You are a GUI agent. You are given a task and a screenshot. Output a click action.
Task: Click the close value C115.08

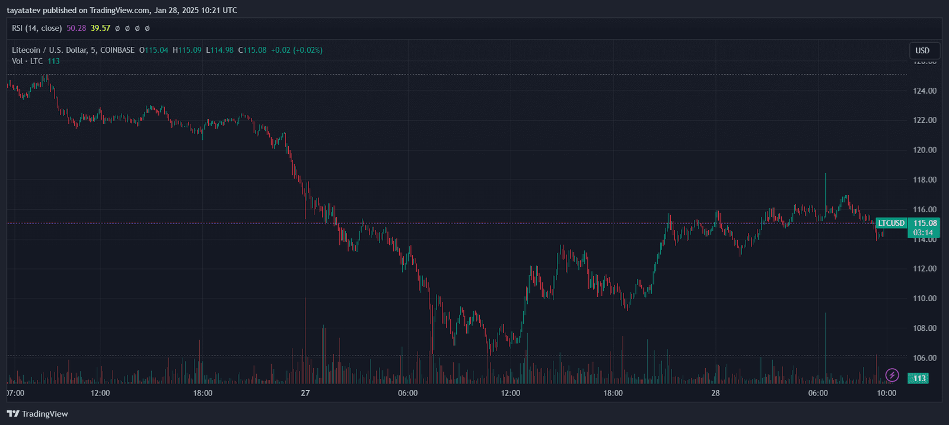click(x=253, y=50)
